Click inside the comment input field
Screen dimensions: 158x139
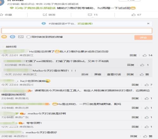pyautogui.click(x=77, y=31)
